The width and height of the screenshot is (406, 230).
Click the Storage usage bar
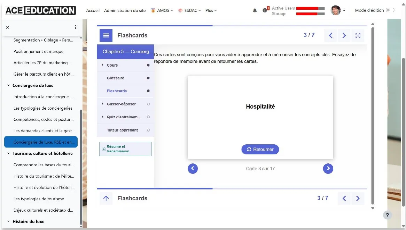310,14
